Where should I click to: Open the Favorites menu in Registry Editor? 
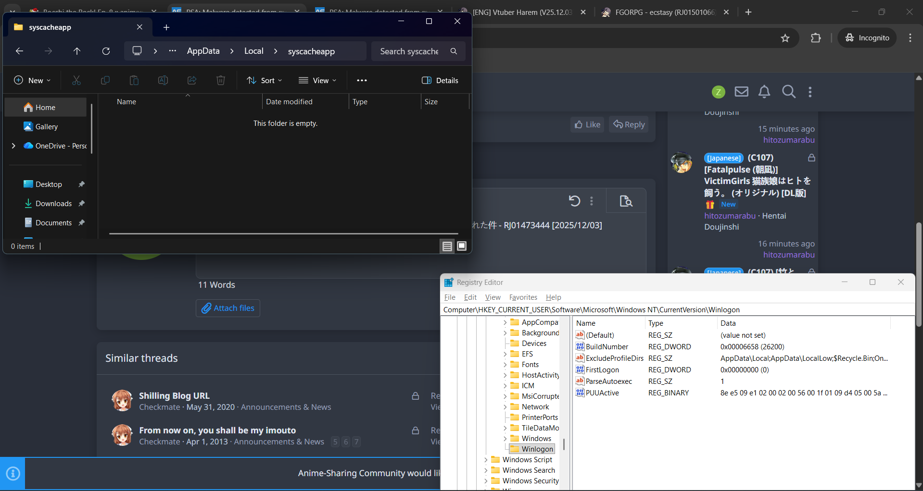[523, 297]
